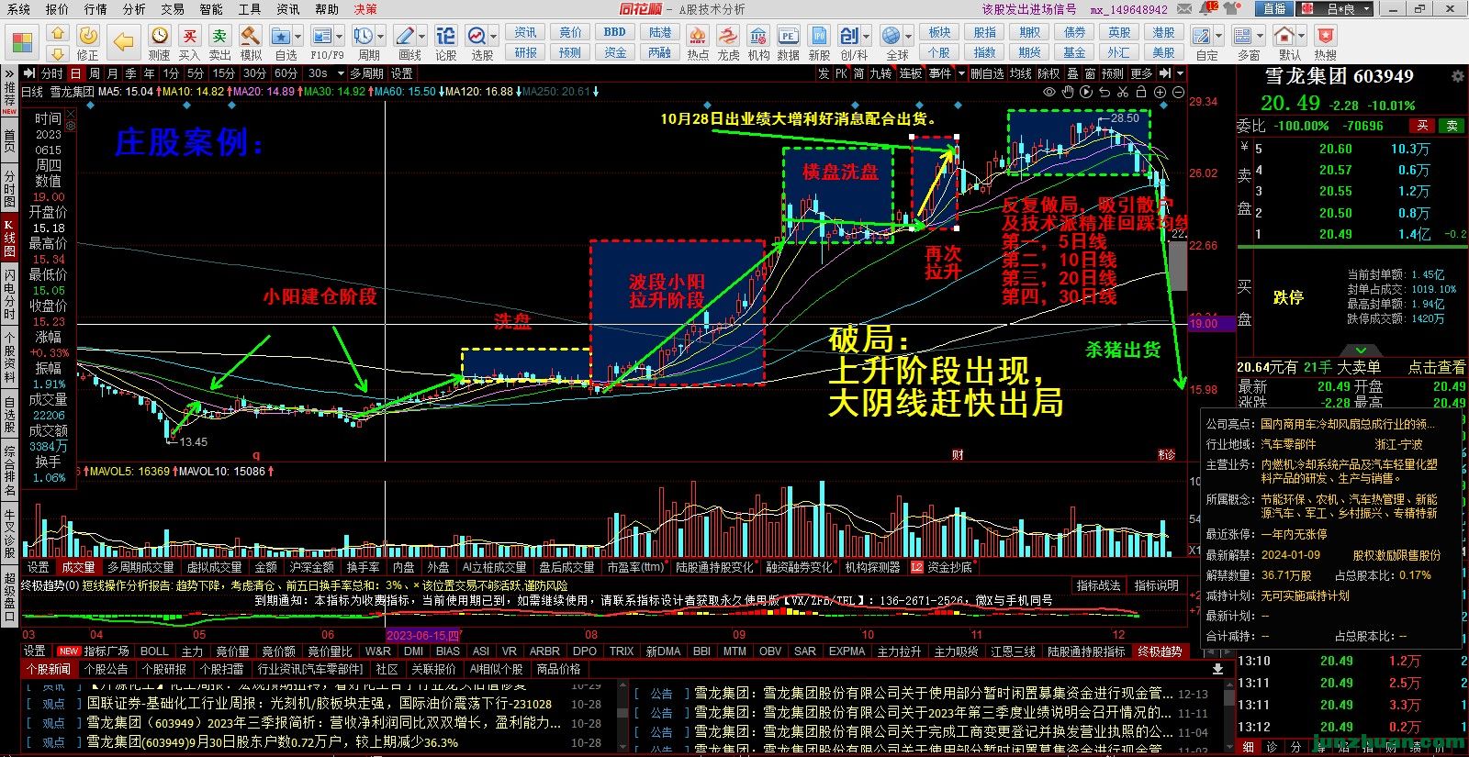Open the 选股 dropdown arrow
Screen dimensions: 1469x757
coord(494,37)
